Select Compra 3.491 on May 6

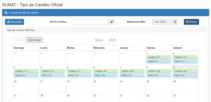(105, 71)
